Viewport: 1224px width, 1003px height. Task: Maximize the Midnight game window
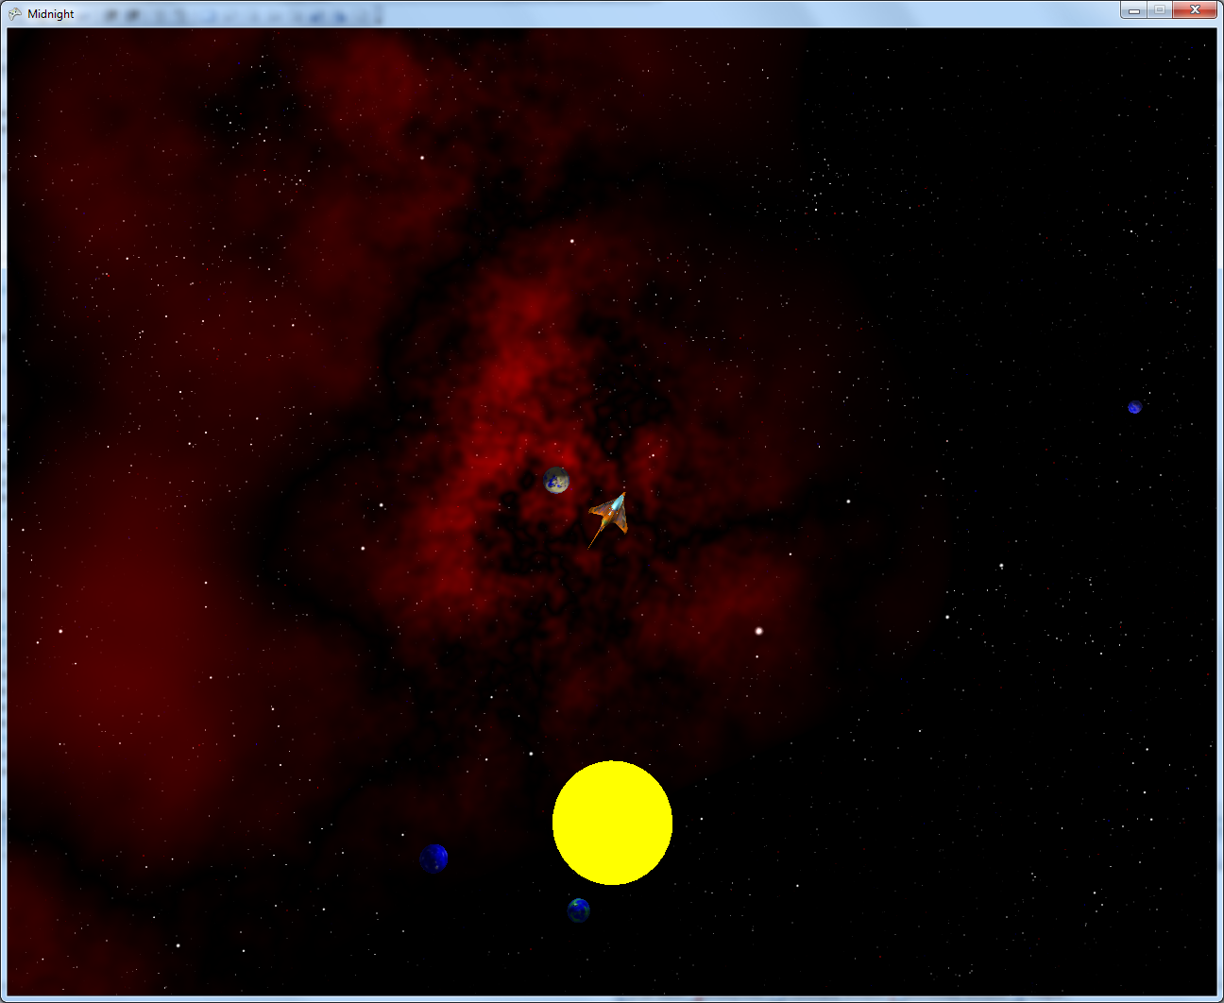coord(1160,10)
